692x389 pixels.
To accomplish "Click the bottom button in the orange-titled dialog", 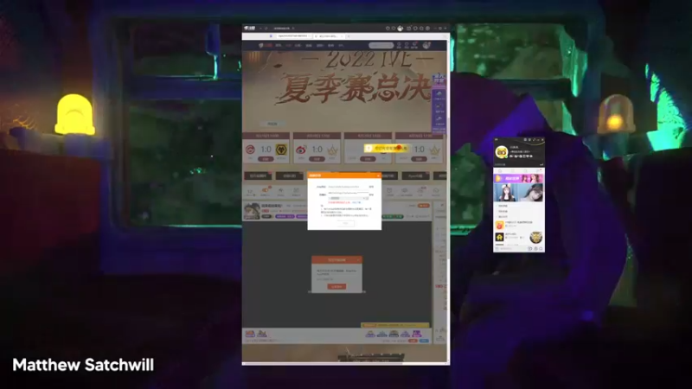I will coord(345,223).
